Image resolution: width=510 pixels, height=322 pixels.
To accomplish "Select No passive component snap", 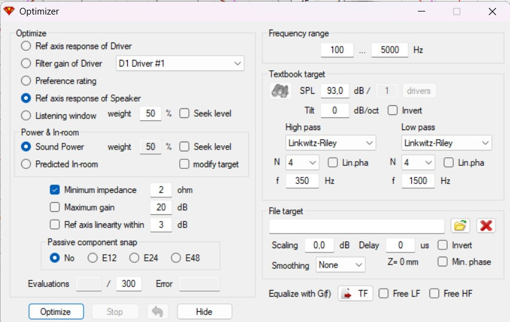I will tap(55, 258).
